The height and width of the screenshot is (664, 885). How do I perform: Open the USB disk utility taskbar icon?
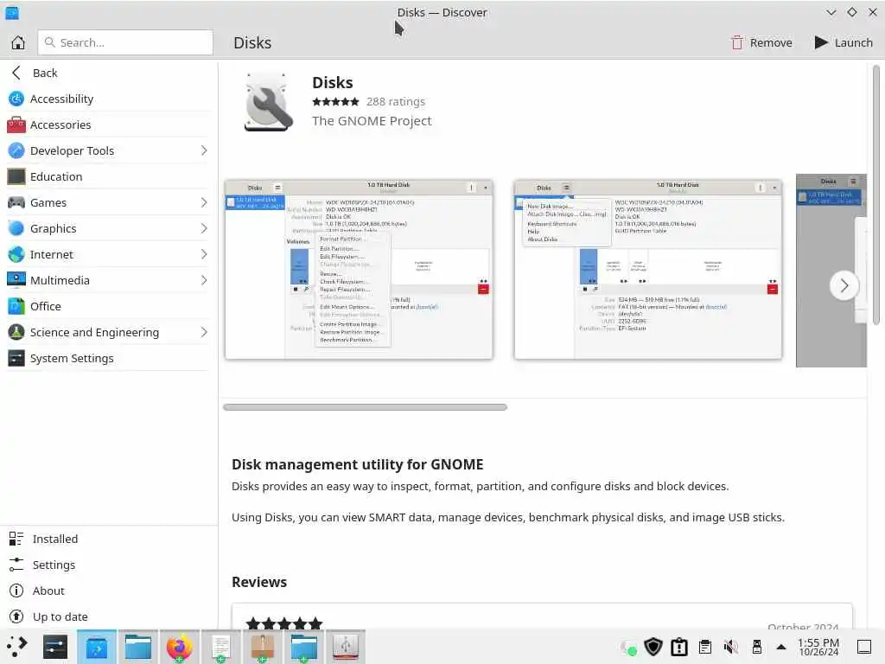[x=346, y=647]
